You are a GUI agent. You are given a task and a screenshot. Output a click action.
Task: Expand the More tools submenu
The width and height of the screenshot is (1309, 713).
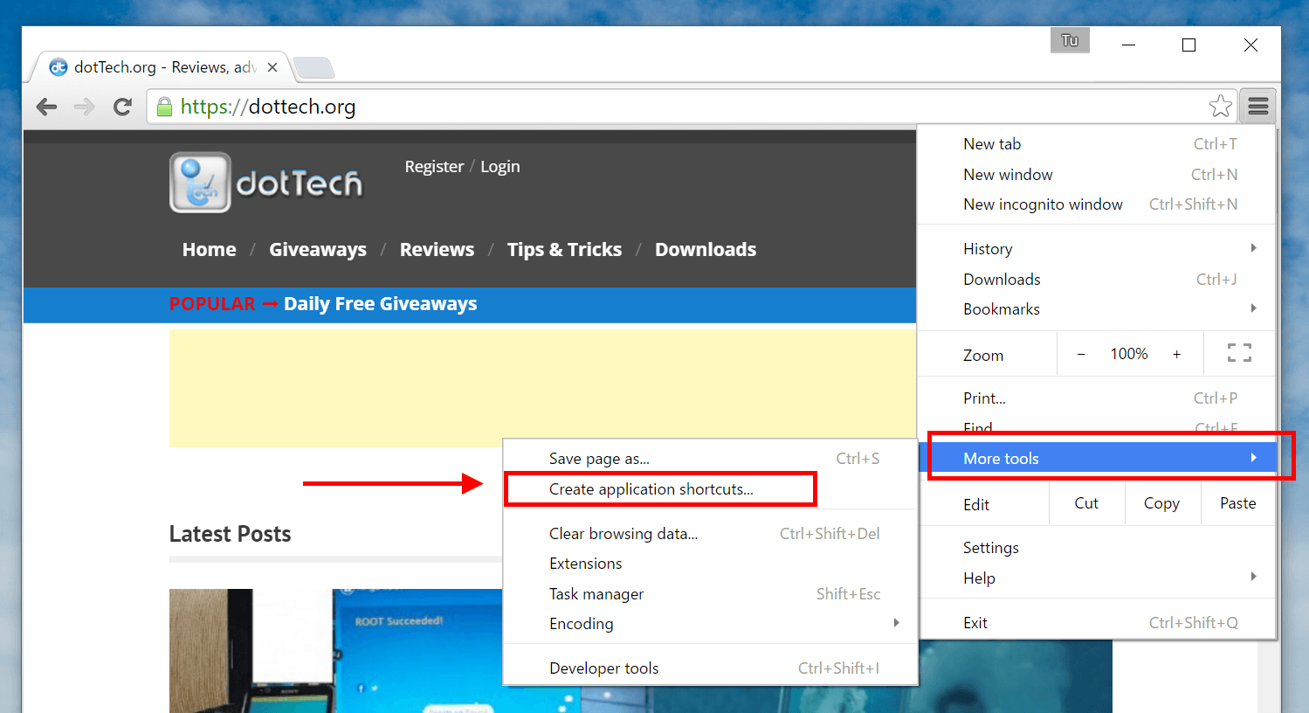click(1097, 459)
